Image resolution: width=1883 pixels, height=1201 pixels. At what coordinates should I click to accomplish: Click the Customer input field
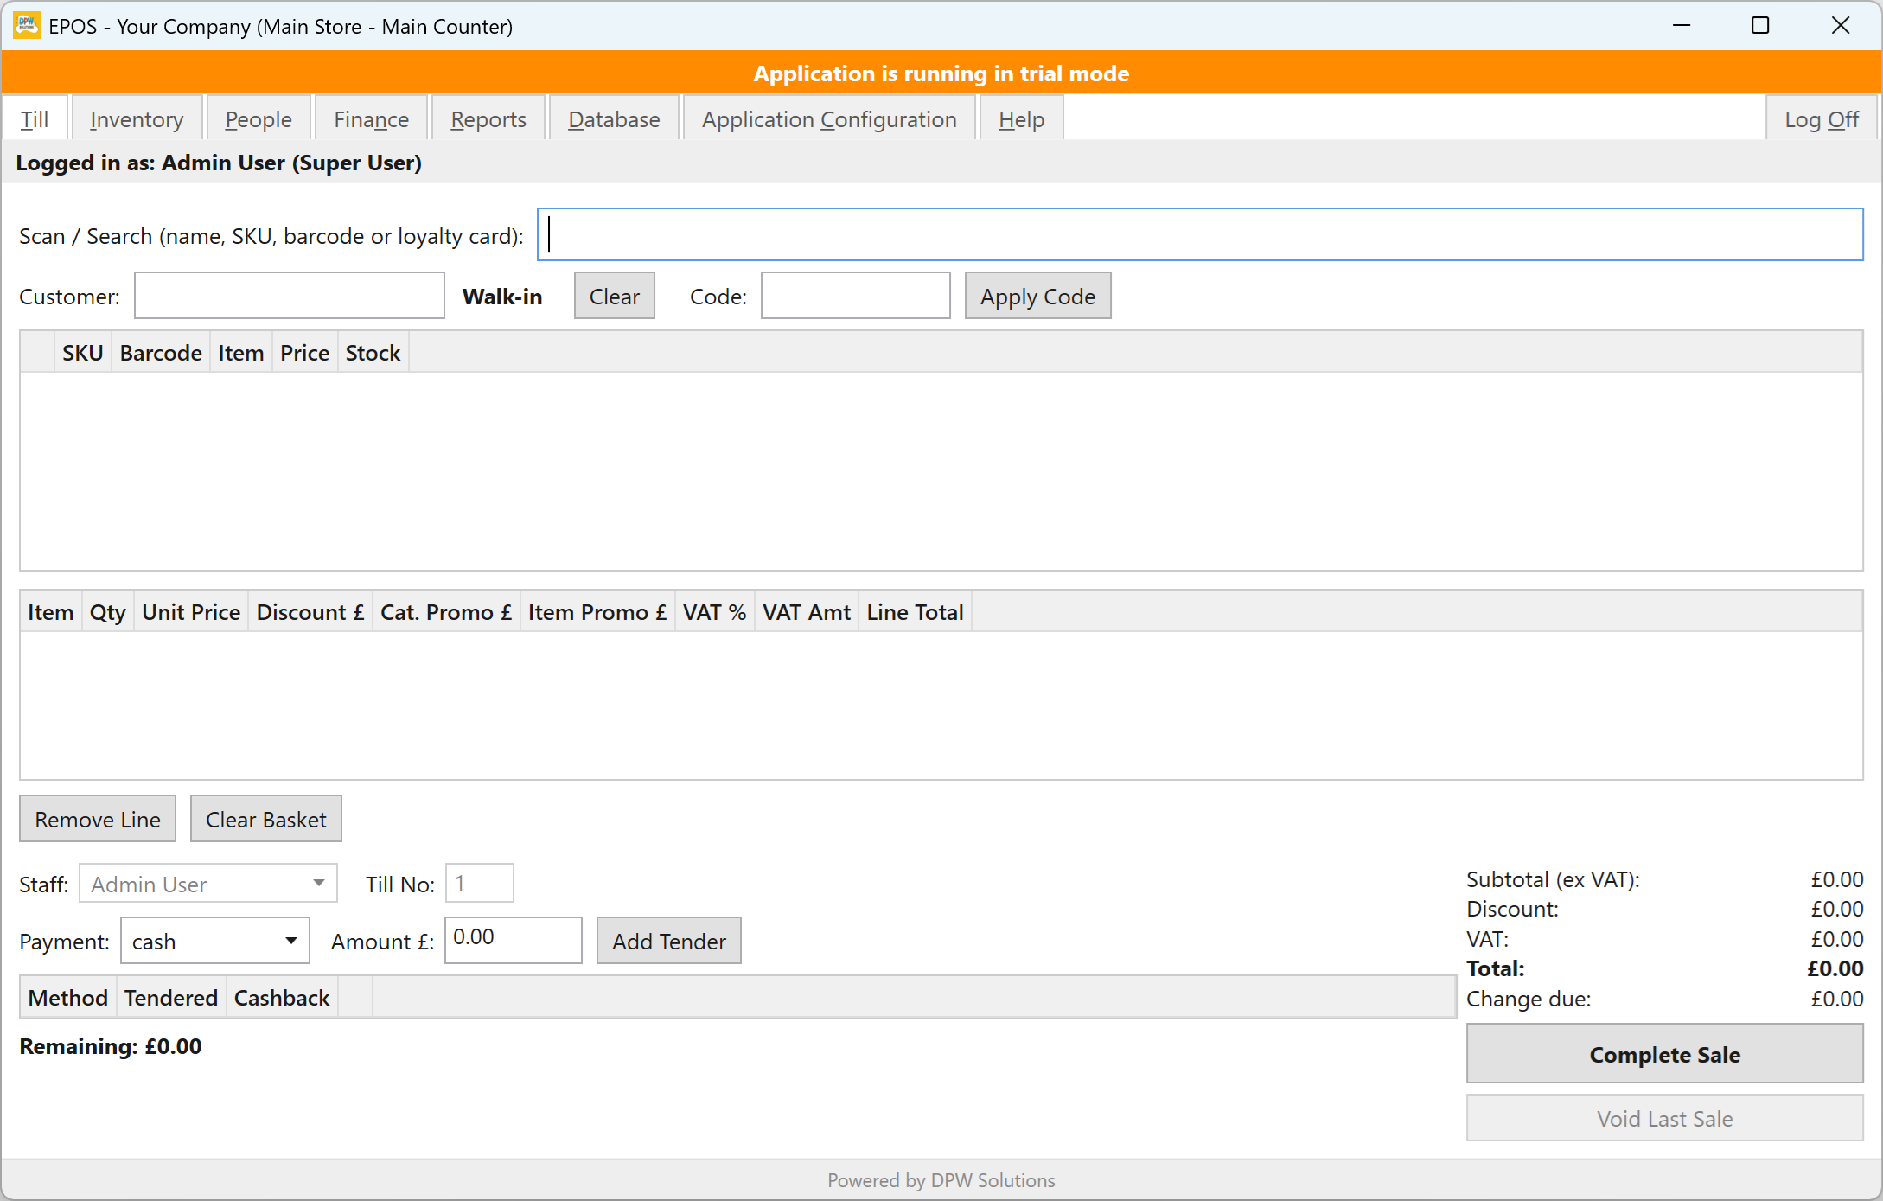click(x=290, y=296)
